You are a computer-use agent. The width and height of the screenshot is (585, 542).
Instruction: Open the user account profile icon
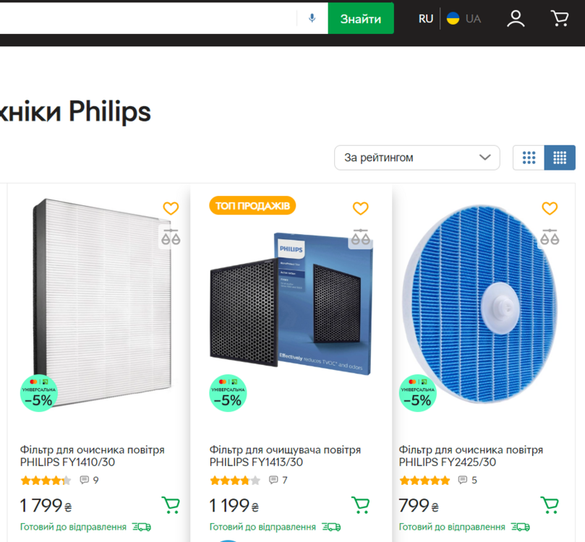point(516,18)
